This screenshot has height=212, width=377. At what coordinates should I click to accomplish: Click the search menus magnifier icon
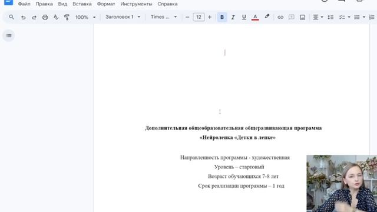click(11, 17)
